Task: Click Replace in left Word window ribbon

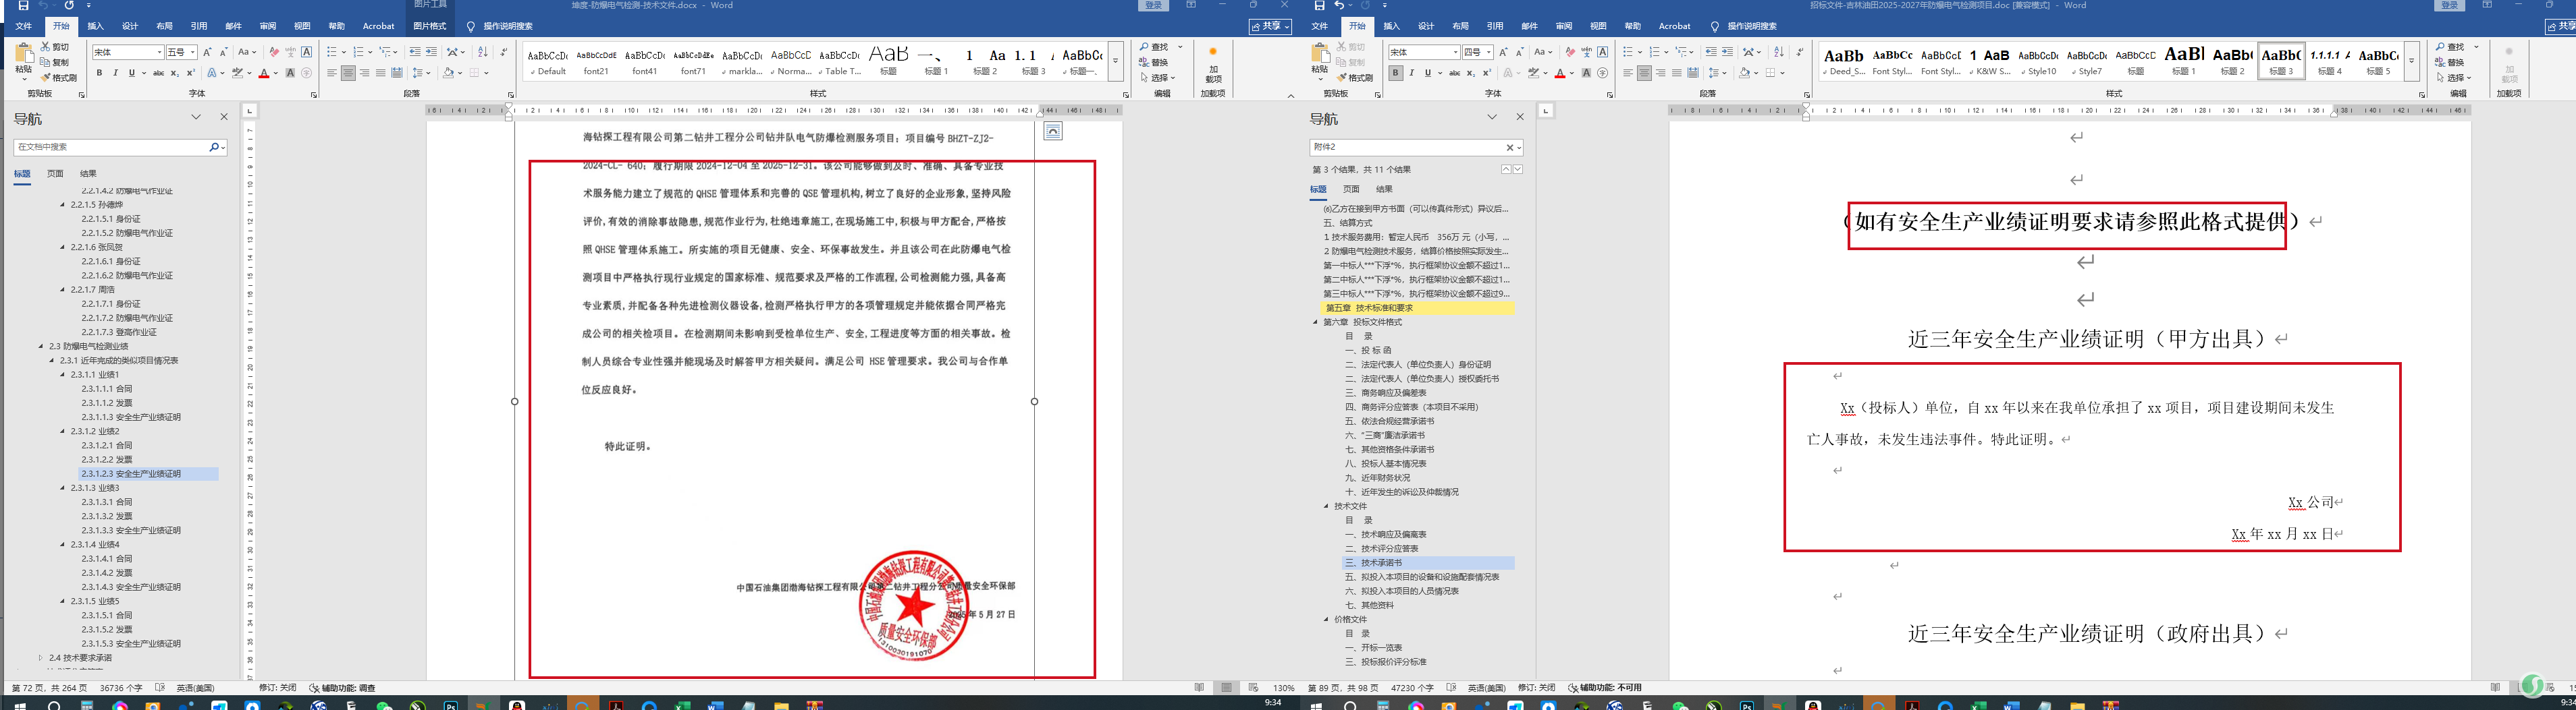Action: pyautogui.click(x=1154, y=62)
